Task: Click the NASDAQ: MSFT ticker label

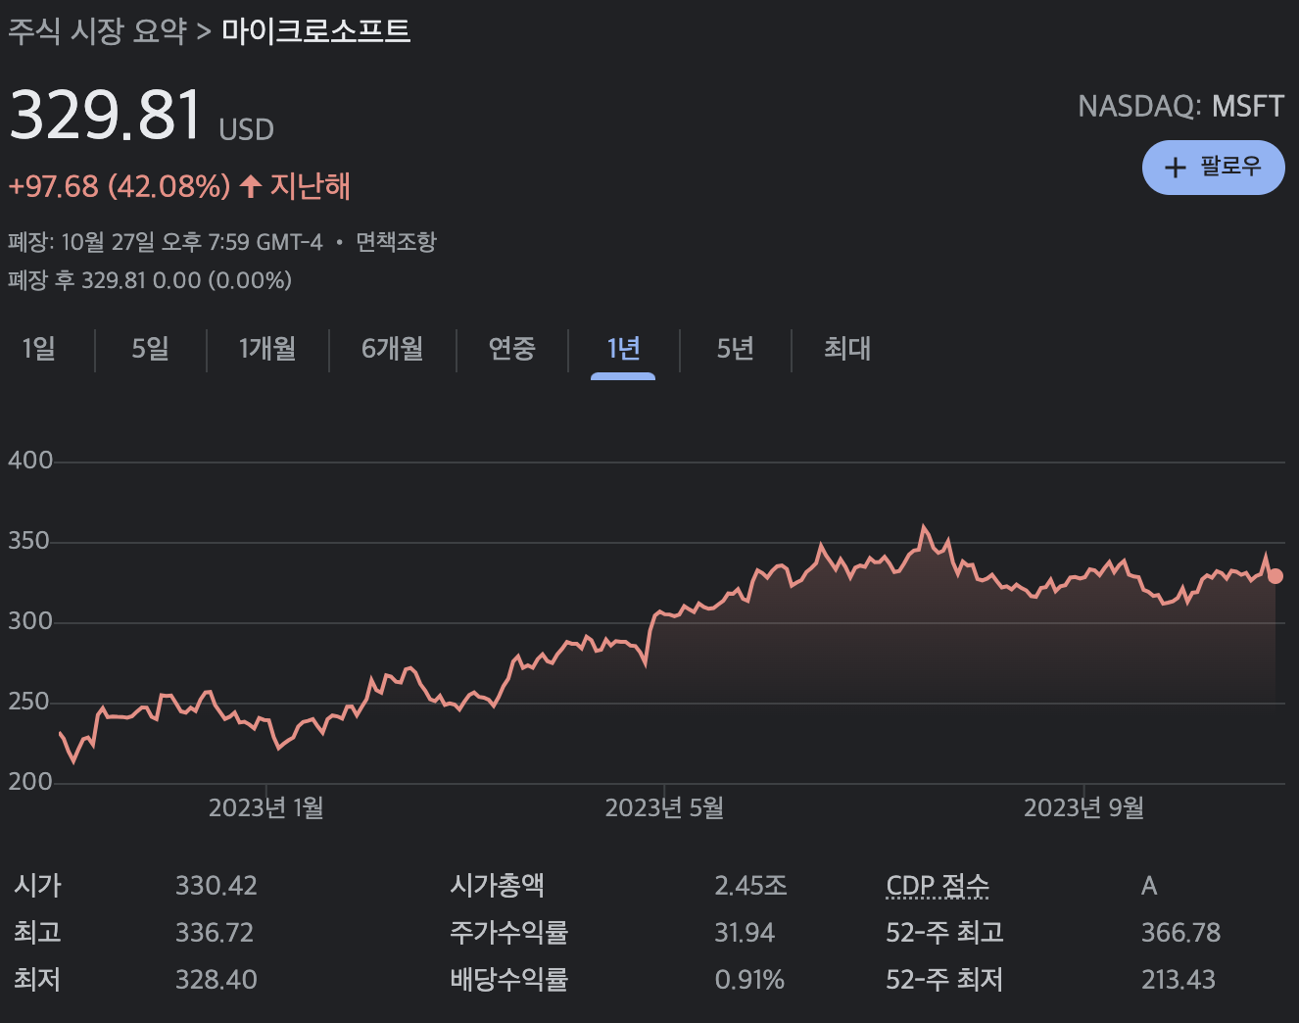Action: click(x=1180, y=106)
